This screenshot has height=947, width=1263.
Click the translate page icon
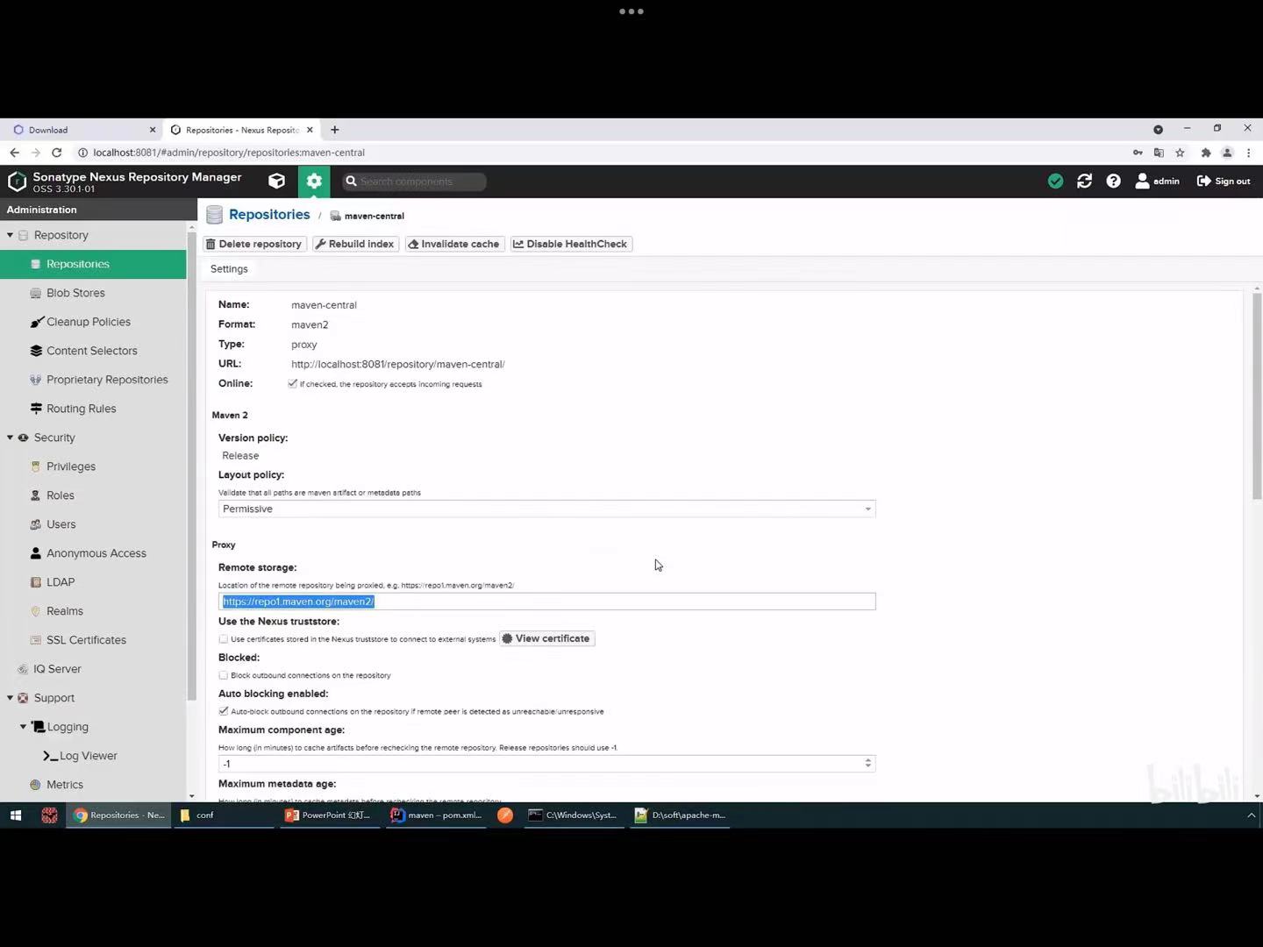[x=1159, y=153]
